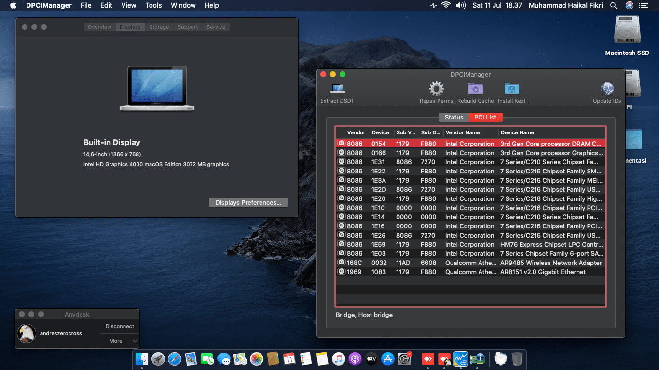Click the andreszerocross avatar in Anydesk
Screen dimensions: 659x370
coord(27,333)
